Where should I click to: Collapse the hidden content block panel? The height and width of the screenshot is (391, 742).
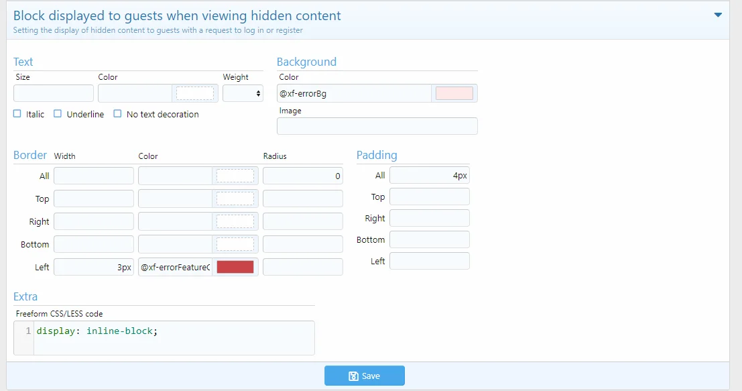point(717,13)
